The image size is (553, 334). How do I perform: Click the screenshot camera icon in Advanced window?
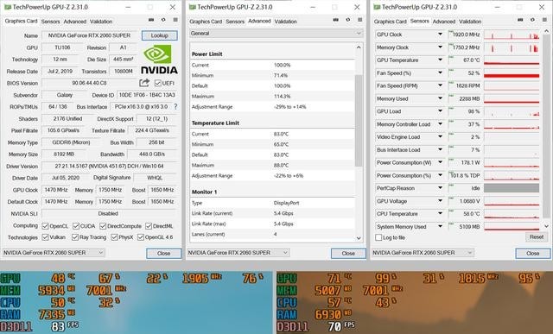(x=336, y=20)
